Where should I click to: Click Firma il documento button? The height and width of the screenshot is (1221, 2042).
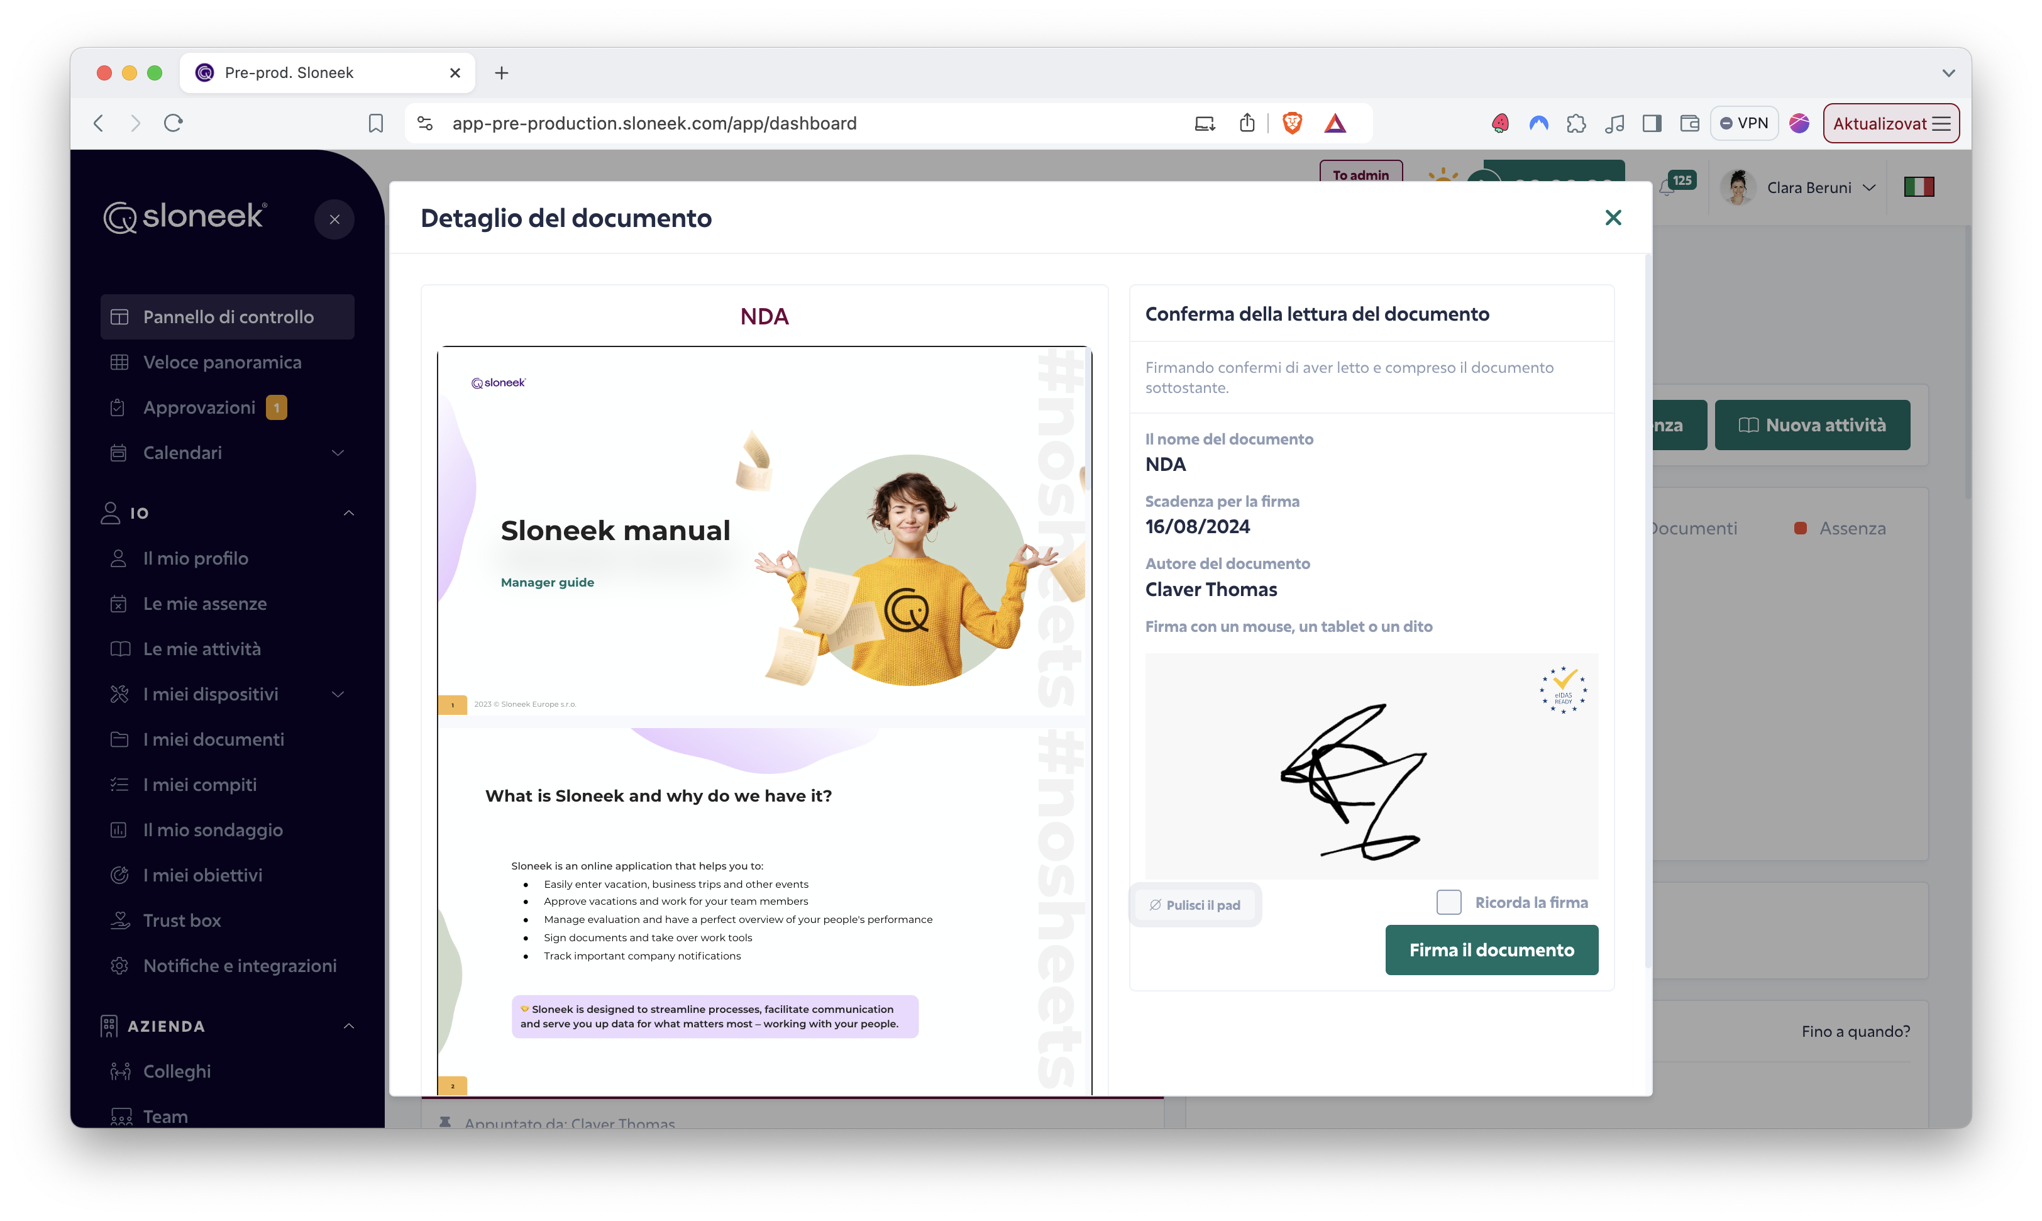1491,949
